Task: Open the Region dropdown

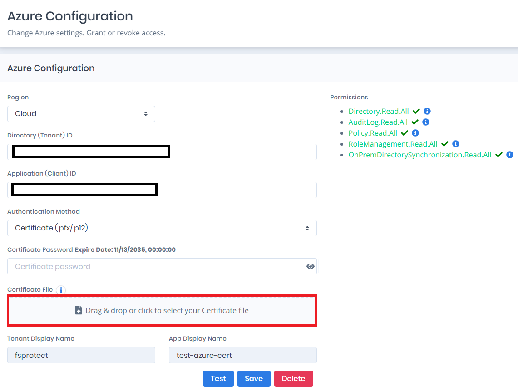Action: click(81, 114)
